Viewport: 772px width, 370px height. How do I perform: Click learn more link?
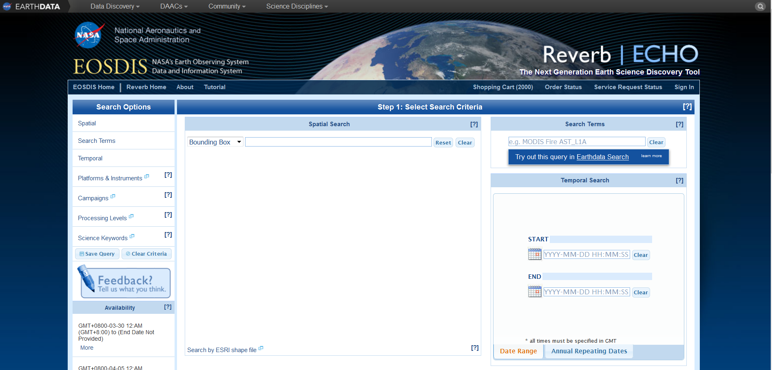(651, 156)
